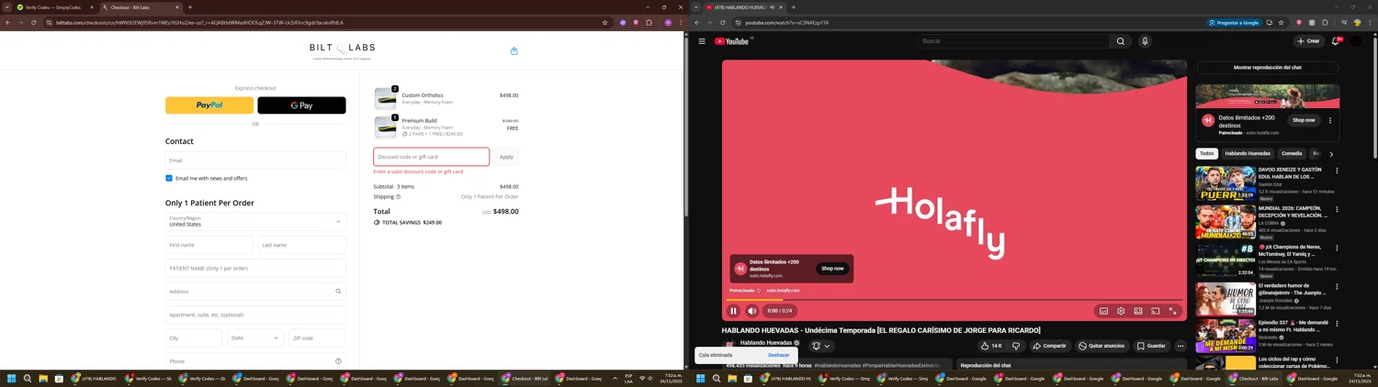Image resolution: width=1378 pixels, height=387 pixels.
Task: Click Mostrar reproducción del chat
Action: [1267, 68]
